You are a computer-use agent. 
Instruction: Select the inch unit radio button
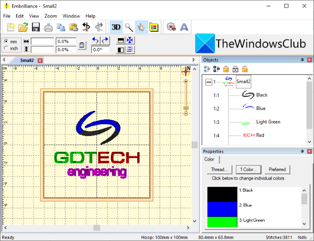click(6, 48)
